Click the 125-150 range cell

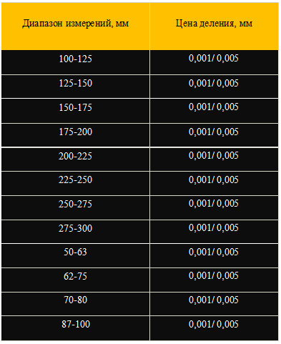click(x=75, y=87)
